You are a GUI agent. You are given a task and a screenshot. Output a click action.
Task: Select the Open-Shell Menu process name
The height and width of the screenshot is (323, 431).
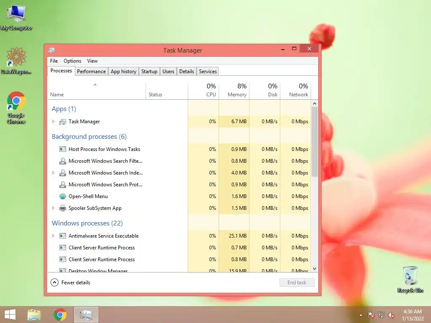pyautogui.click(x=88, y=196)
